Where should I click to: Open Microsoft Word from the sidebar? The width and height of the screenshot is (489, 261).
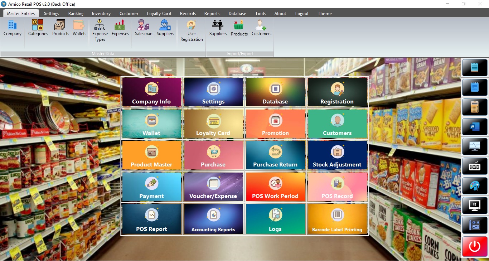coord(475,127)
